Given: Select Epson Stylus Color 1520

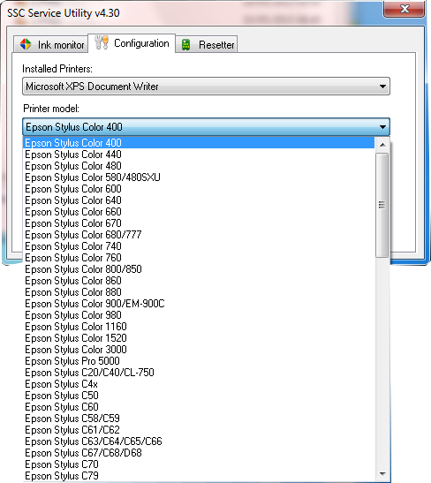Looking at the screenshot, I should (x=199, y=338).
